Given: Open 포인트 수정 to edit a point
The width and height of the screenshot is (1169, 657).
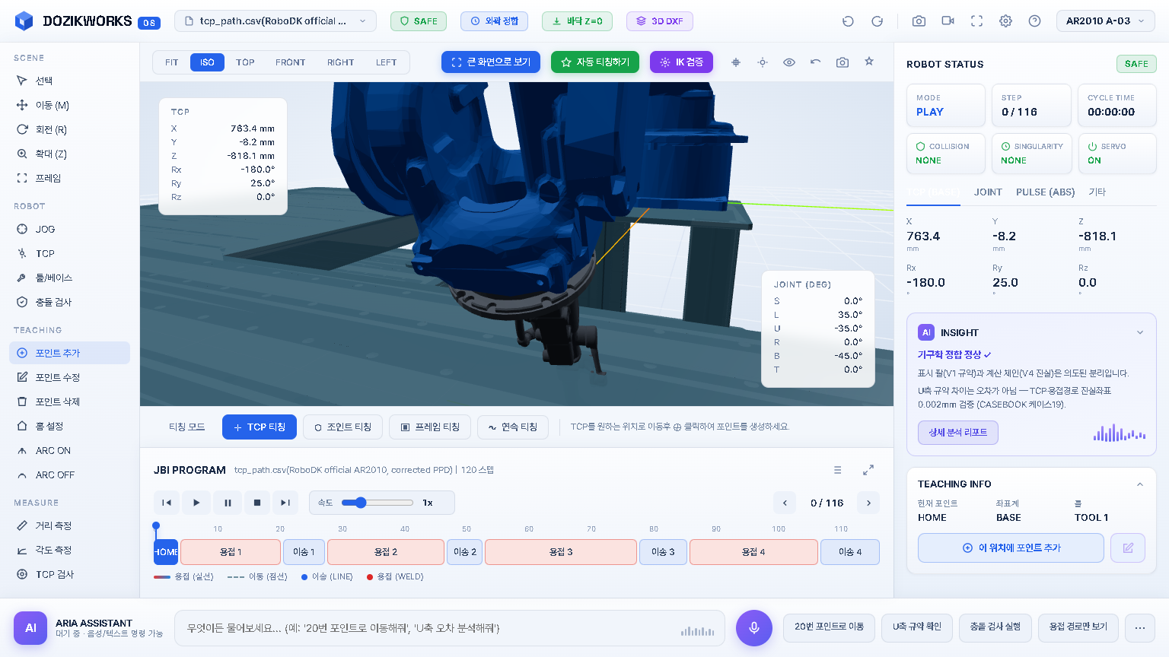Looking at the screenshot, I should click(69, 377).
